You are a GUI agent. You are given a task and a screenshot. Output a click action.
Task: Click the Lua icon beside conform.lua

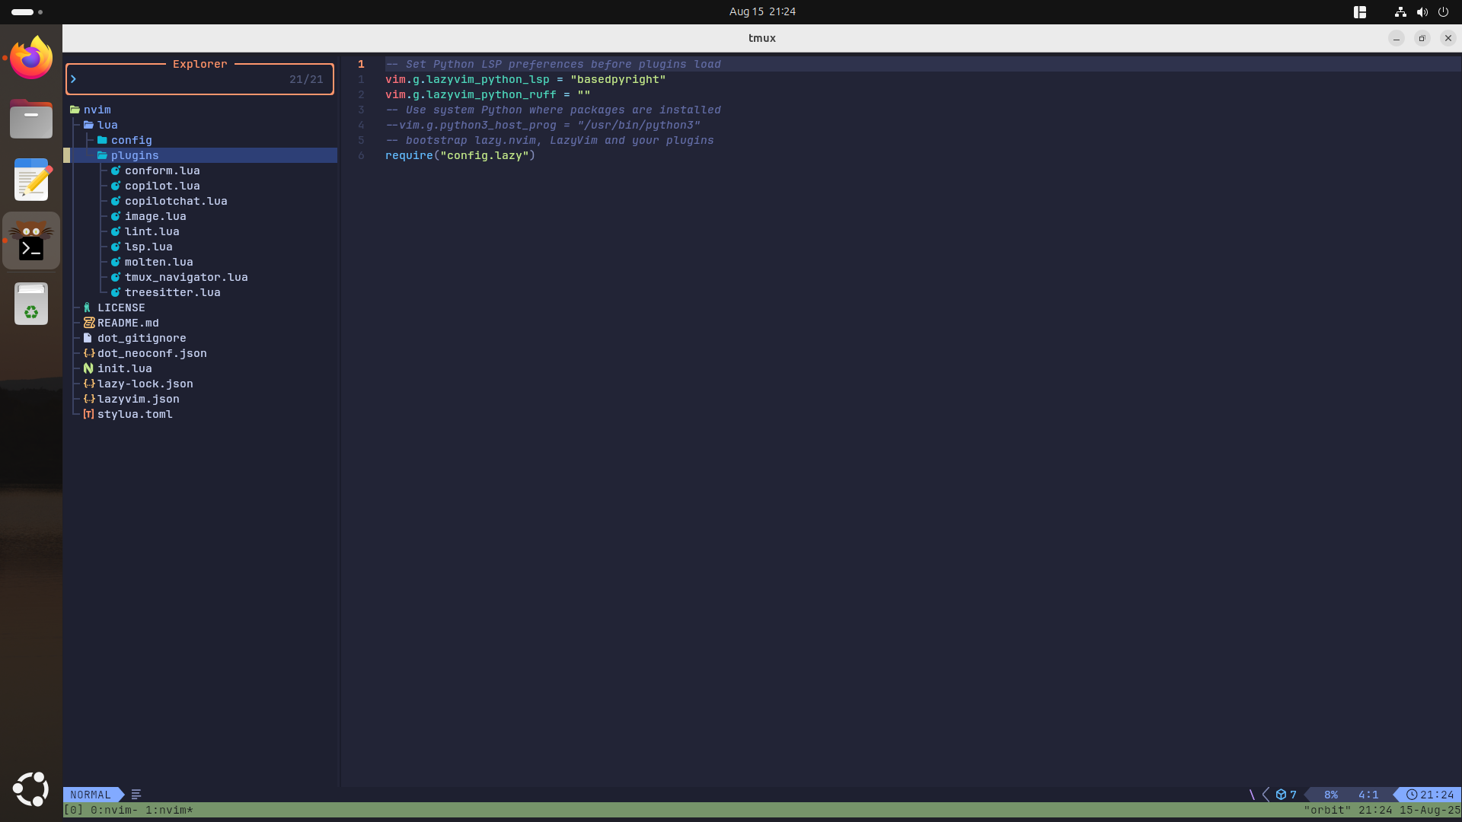pyautogui.click(x=116, y=170)
